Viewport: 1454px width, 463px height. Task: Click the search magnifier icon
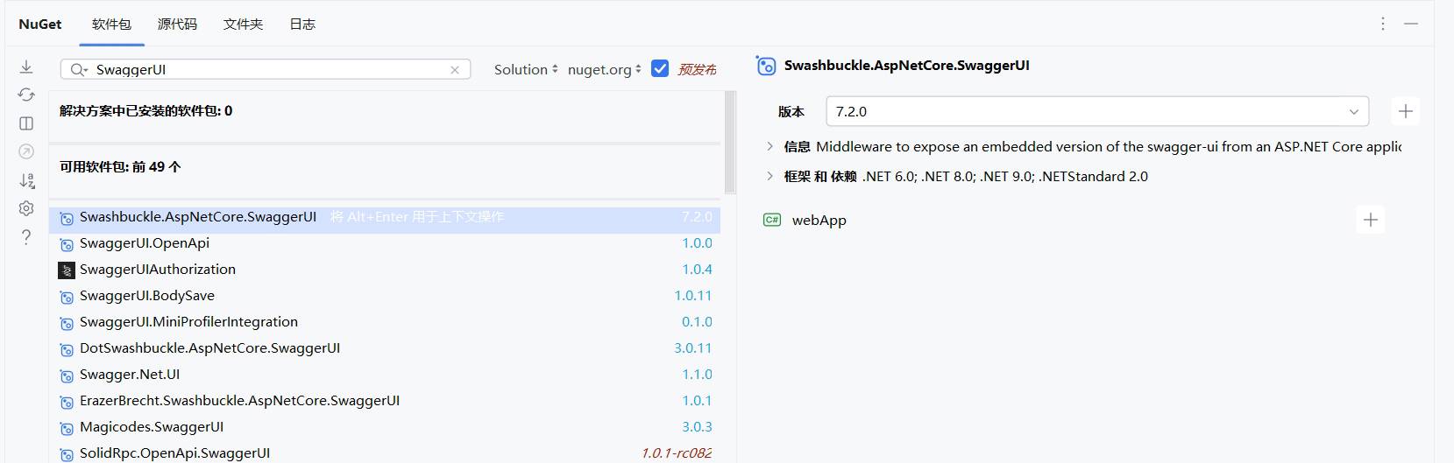click(x=79, y=69)
